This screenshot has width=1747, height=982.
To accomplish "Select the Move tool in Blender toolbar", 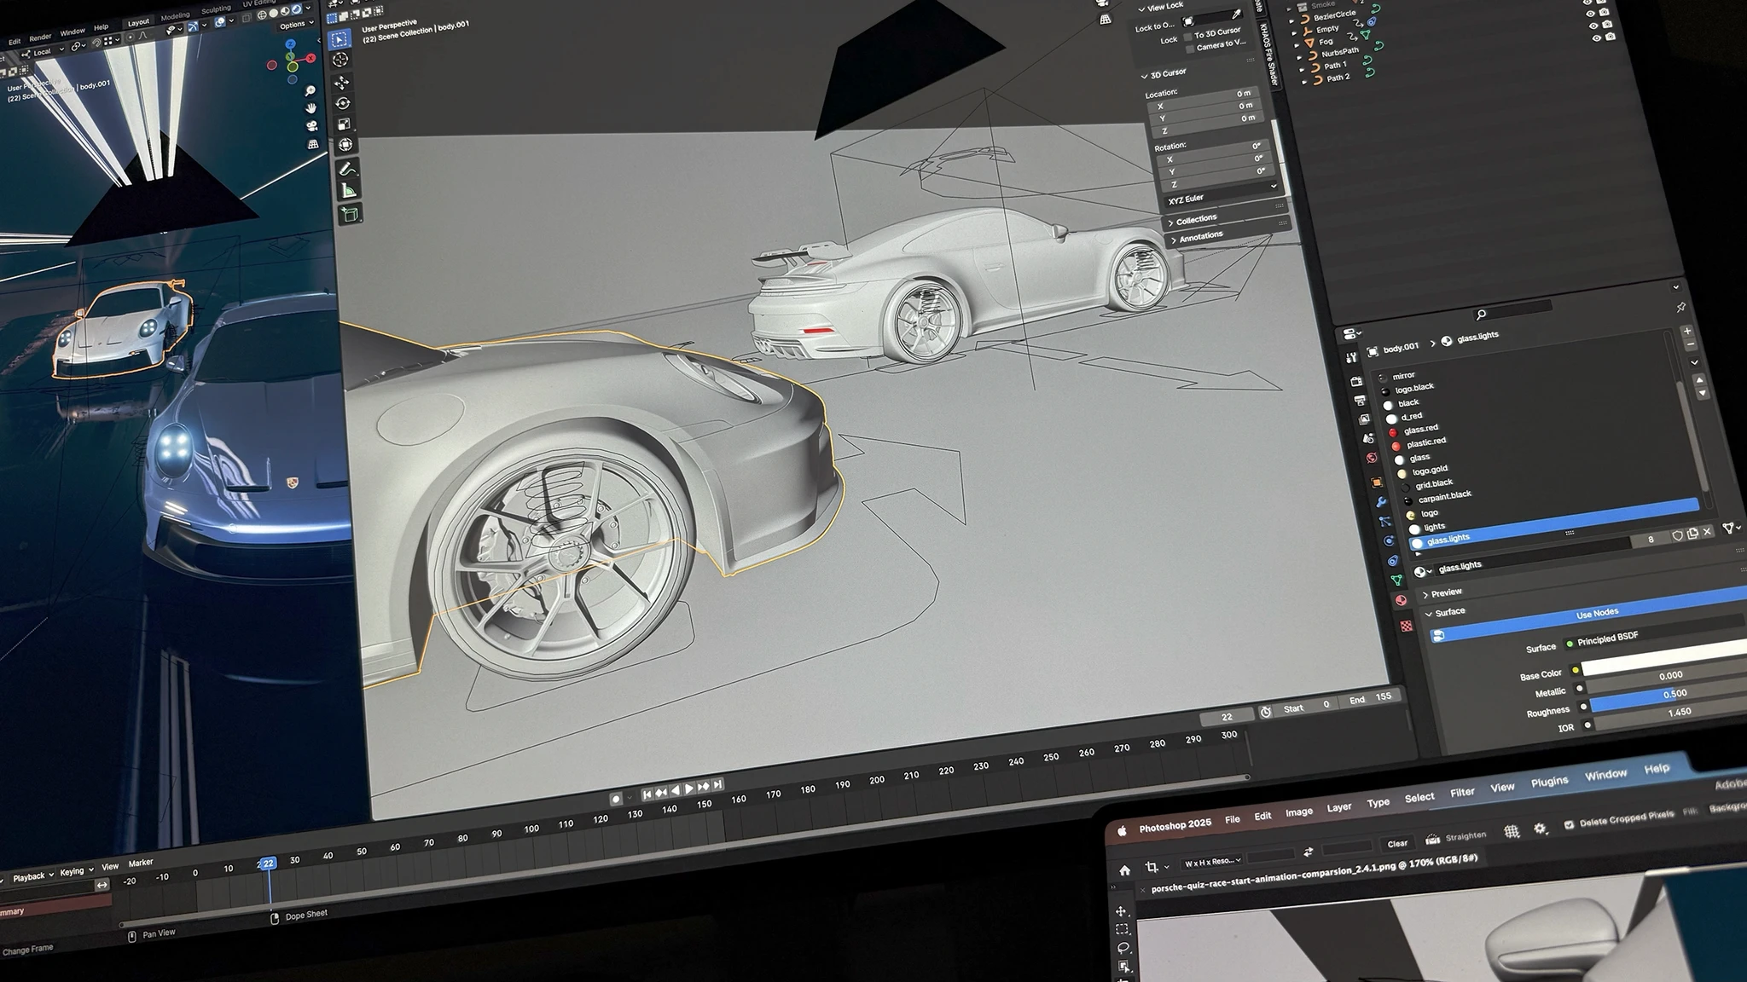I will coord(342,83).
